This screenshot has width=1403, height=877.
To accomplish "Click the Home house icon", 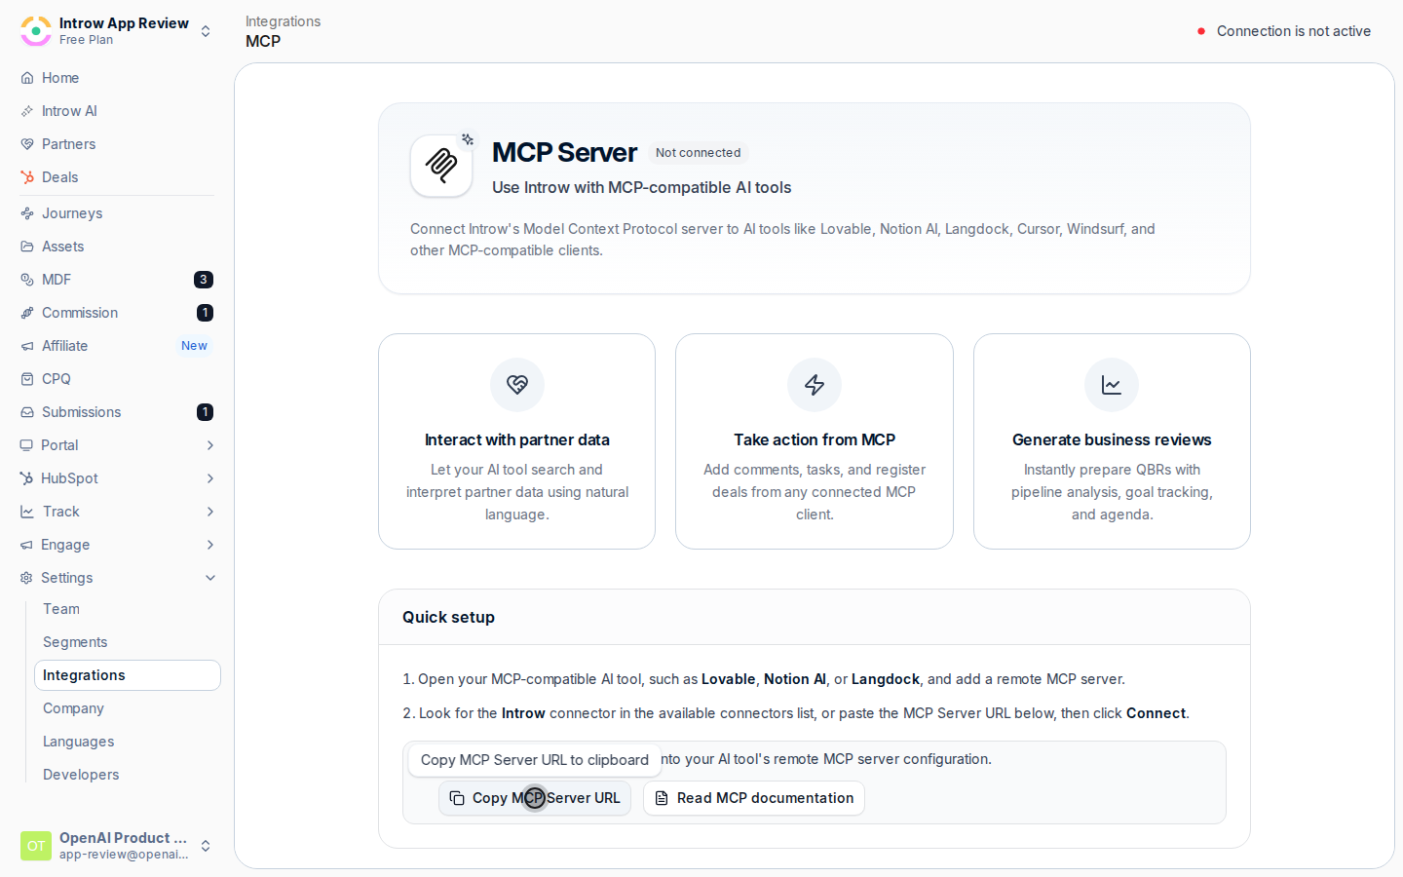I will coord(27,78).
